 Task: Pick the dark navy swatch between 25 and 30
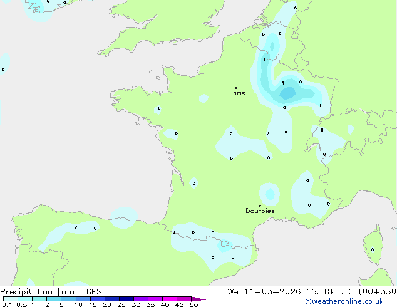click(x=126, y=299)
